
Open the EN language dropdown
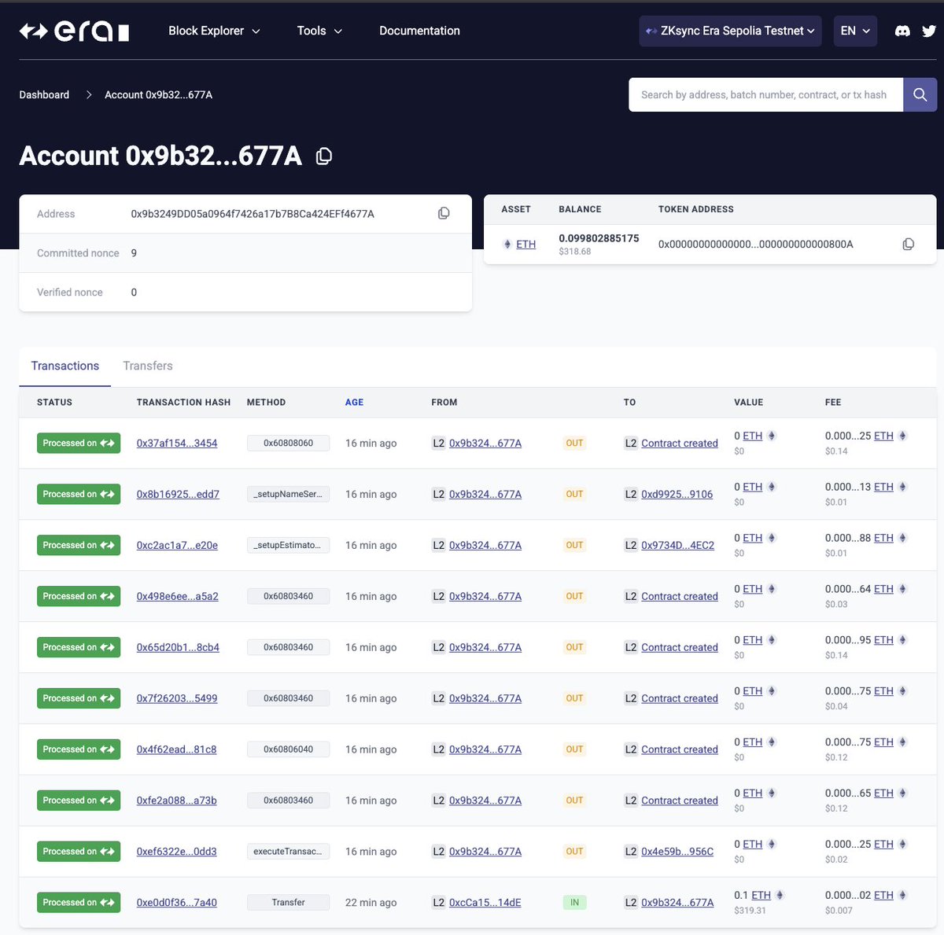coord(855,31)
